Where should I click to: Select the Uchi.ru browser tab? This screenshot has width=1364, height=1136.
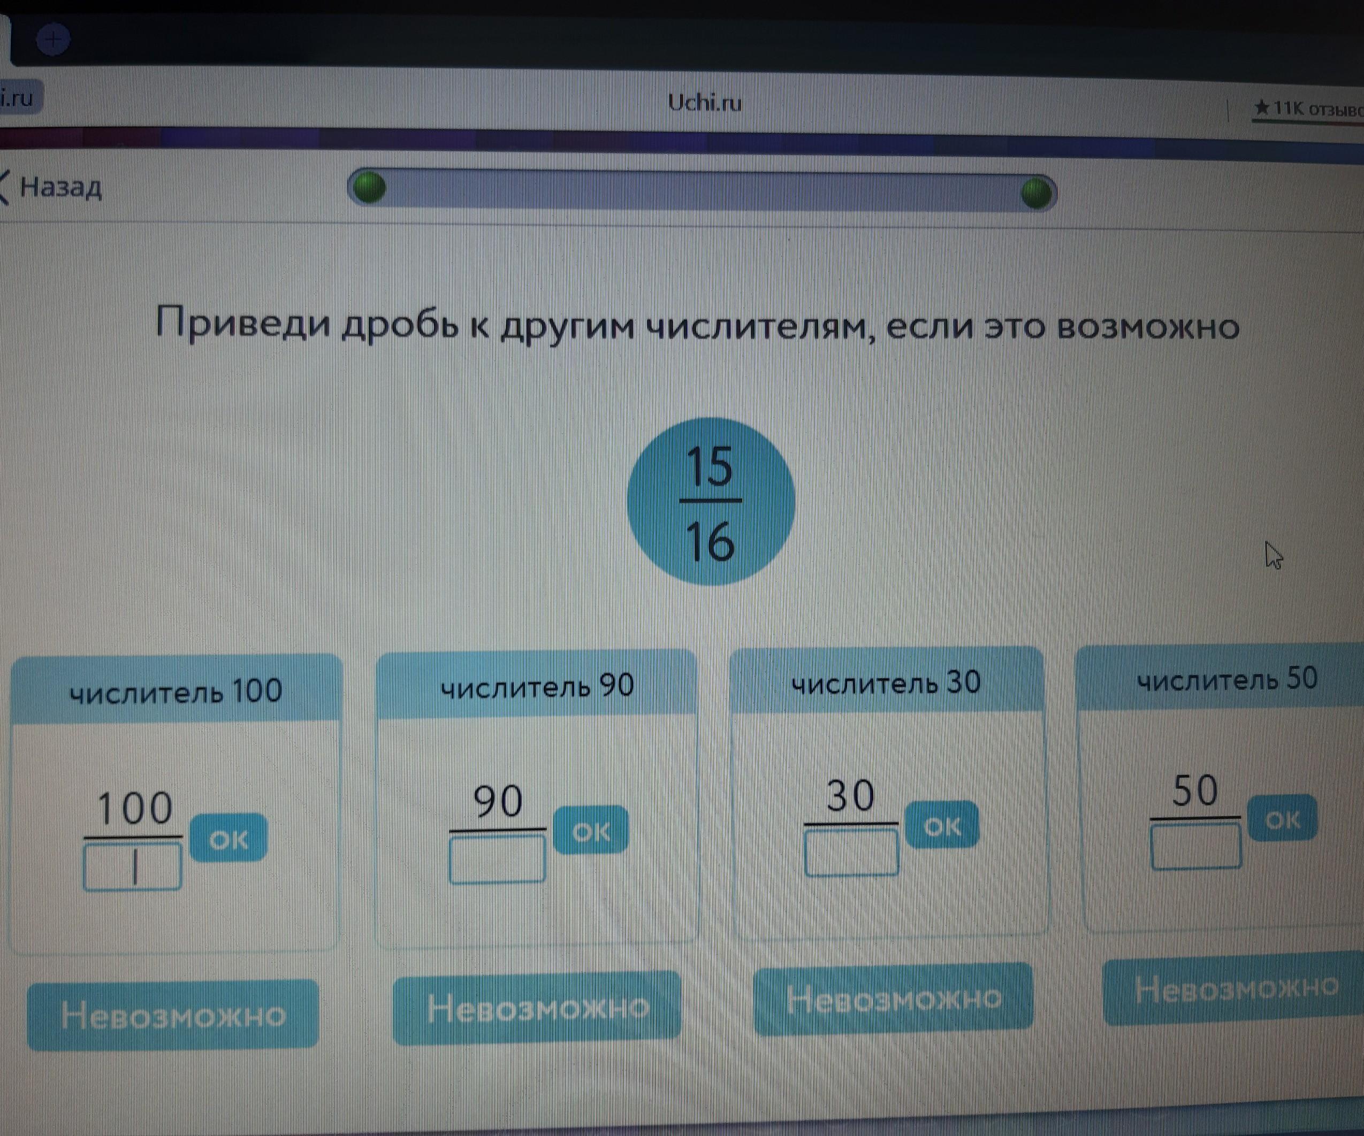tap(705, 103)
